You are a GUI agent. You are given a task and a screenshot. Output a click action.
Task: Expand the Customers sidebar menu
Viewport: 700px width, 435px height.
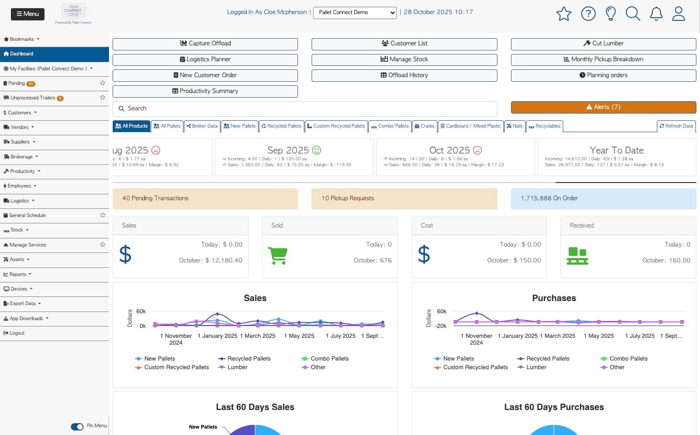(20, 113)
